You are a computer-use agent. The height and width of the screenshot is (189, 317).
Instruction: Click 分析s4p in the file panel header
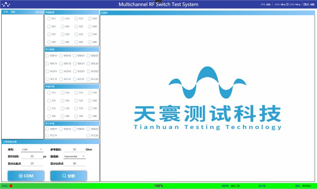(39, 12)
